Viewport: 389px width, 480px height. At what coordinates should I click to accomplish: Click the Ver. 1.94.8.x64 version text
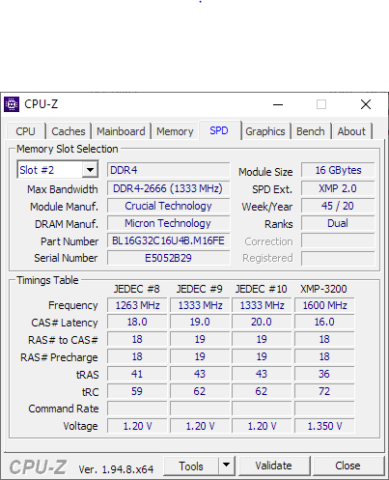[116, 469]
